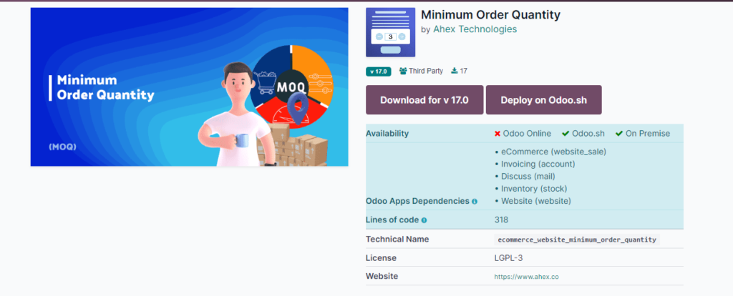Viewport: 733px width, 296px height.
Task: Select the eCommerce (website_sale) dependency
Action: 553,152
